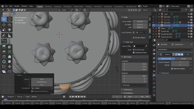Activate the Spin tool

(4, 61)
